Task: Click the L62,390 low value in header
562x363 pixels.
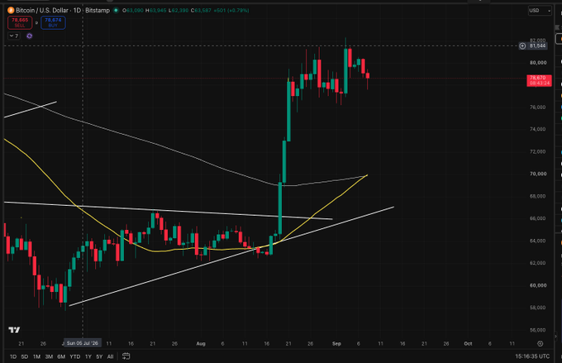Action: (179, 11)
